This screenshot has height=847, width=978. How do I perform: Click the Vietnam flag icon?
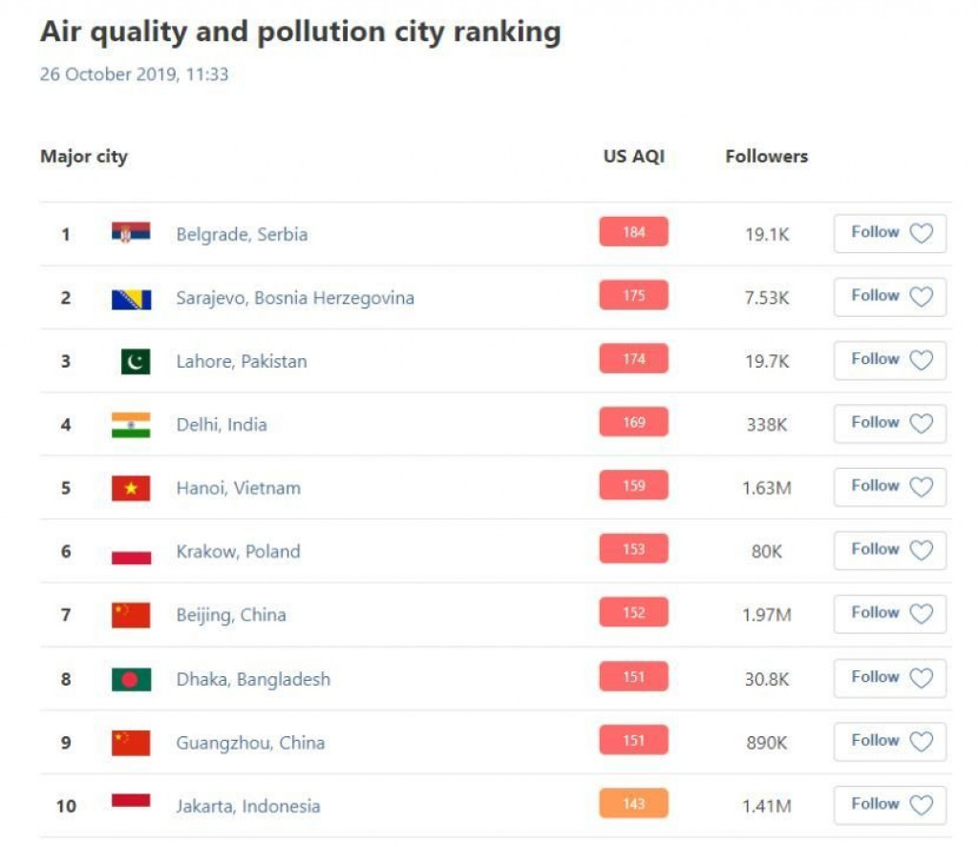(x=131, y=488)
